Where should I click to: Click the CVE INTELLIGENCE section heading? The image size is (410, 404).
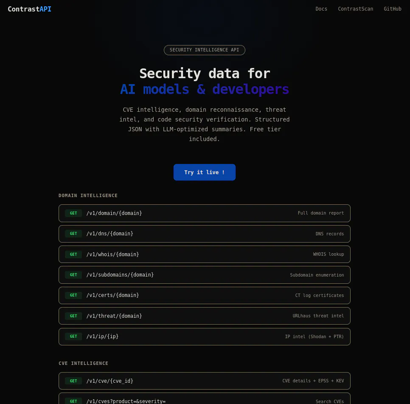click(84, 363)
